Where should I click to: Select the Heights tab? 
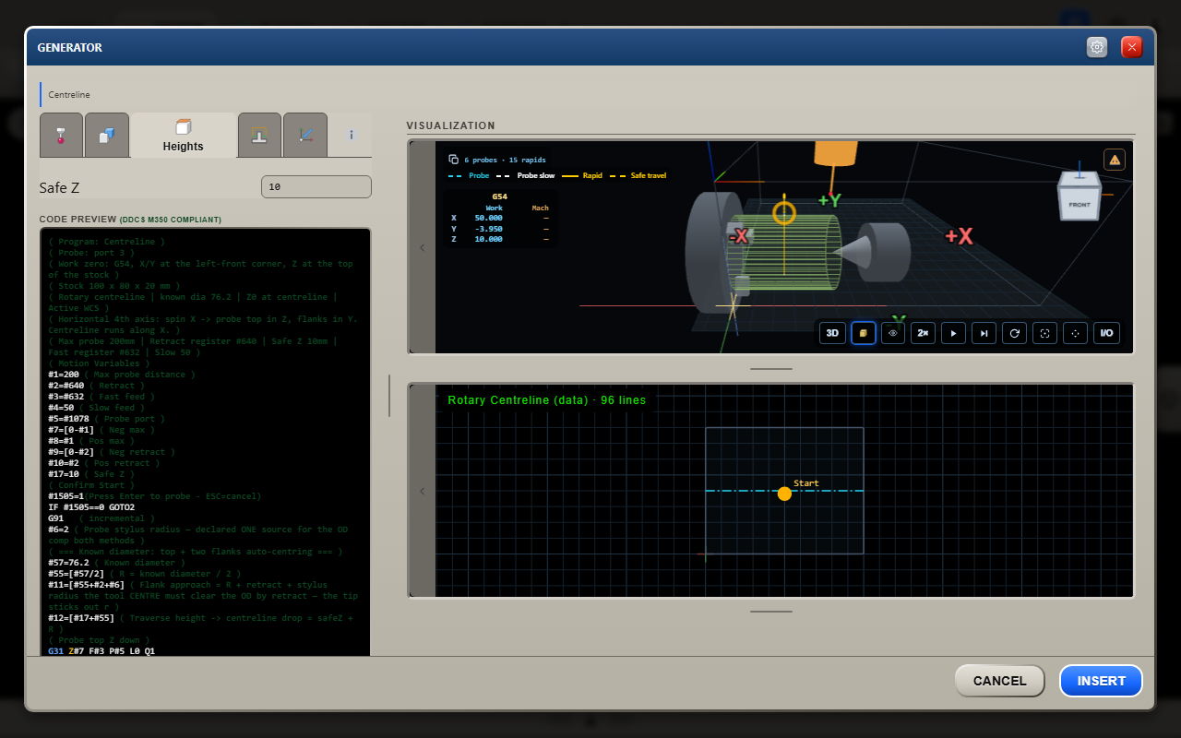184,135
